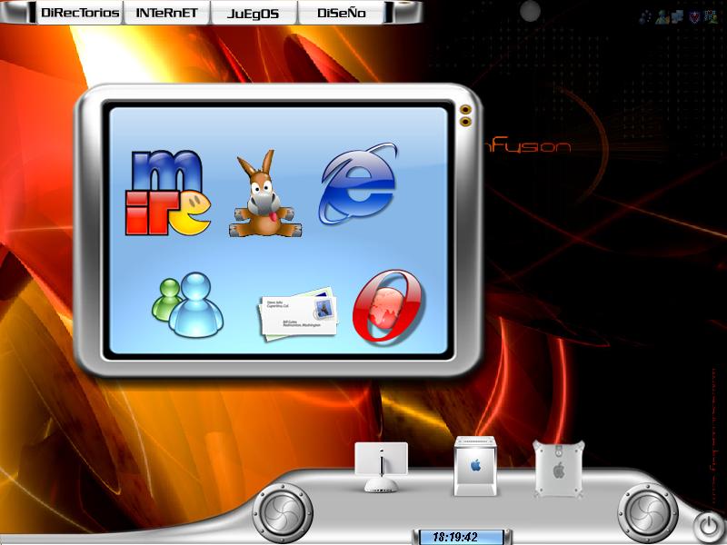Click the MSN Messenger tray icon
The height and width of the screenshot is (545, 727).
(662, 16)
